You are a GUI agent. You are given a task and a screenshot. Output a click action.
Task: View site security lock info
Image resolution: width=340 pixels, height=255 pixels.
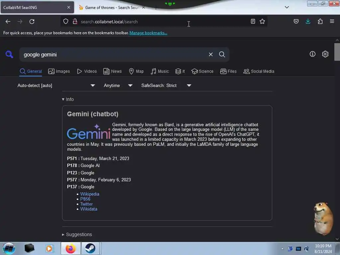tap(75, 22)
